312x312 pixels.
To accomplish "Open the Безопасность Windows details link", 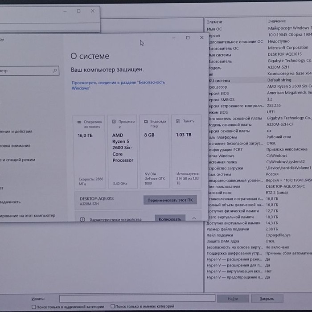I will (118, 85).
